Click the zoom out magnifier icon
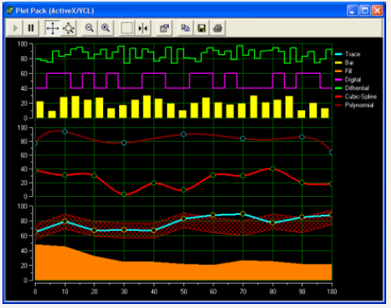Screen dimensions: 391x308 tap(89, 28)
